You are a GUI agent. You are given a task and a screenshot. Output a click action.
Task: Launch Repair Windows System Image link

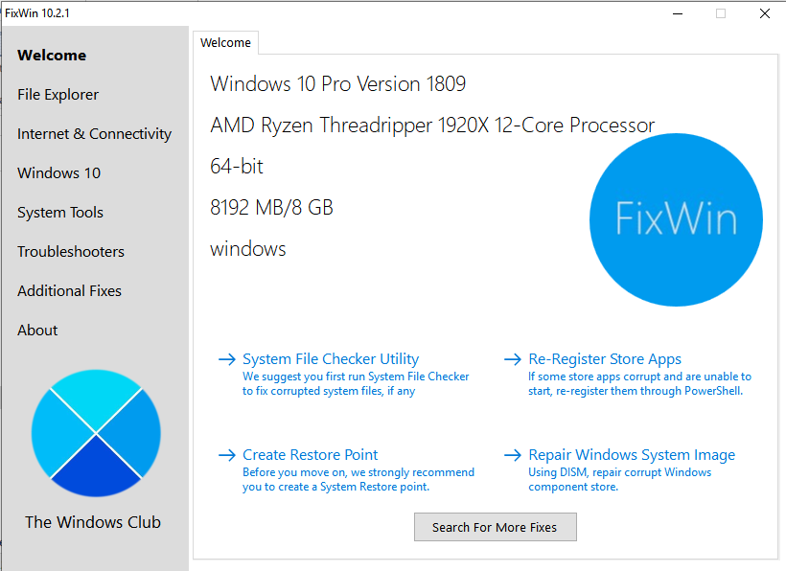632,455
